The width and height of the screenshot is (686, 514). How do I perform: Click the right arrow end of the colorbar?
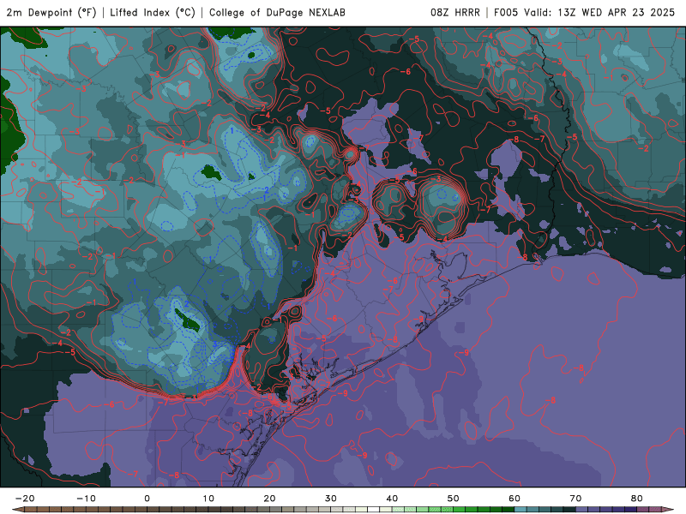point(668,510)
